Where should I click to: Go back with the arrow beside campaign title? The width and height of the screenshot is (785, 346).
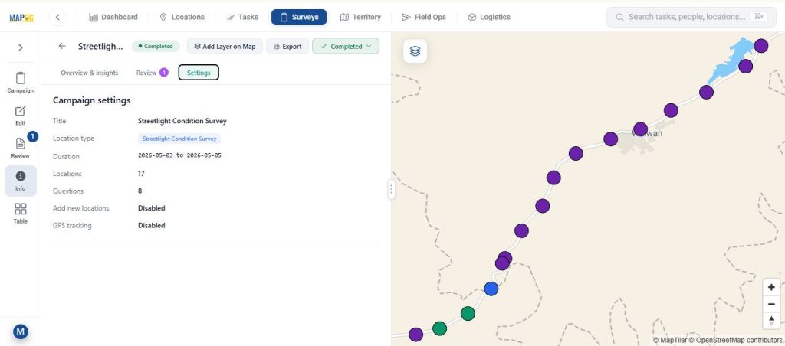62,46
